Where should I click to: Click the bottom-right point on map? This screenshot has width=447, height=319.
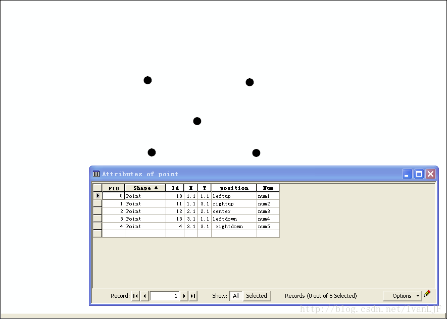click(x=256, y=153)
